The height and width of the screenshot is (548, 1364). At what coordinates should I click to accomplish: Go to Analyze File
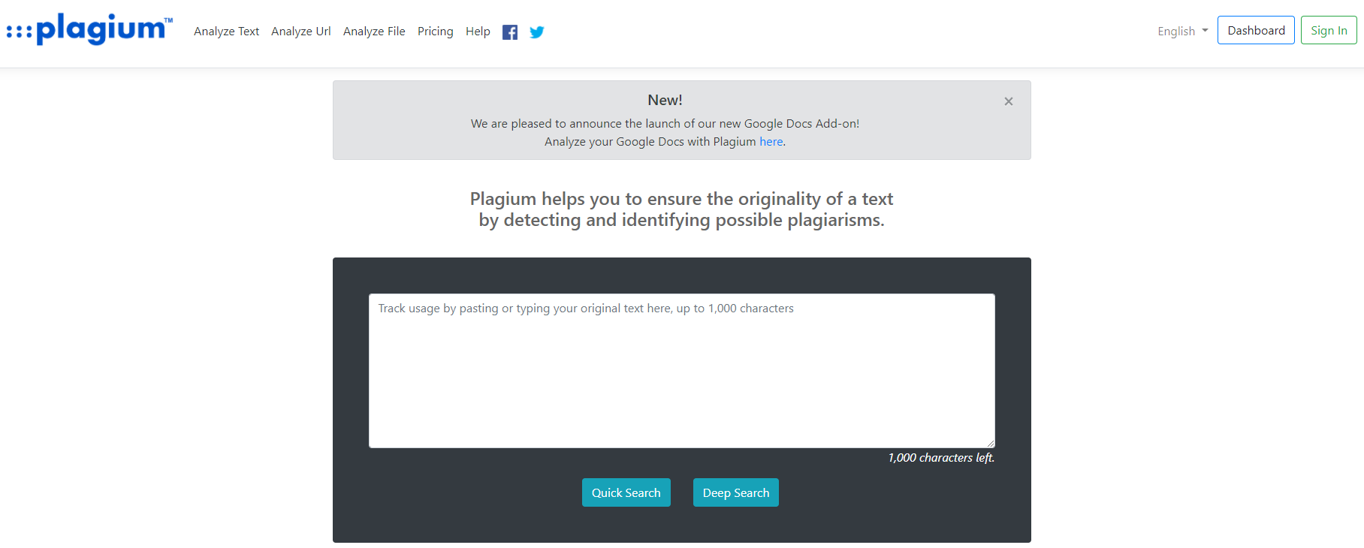(374, 32)
